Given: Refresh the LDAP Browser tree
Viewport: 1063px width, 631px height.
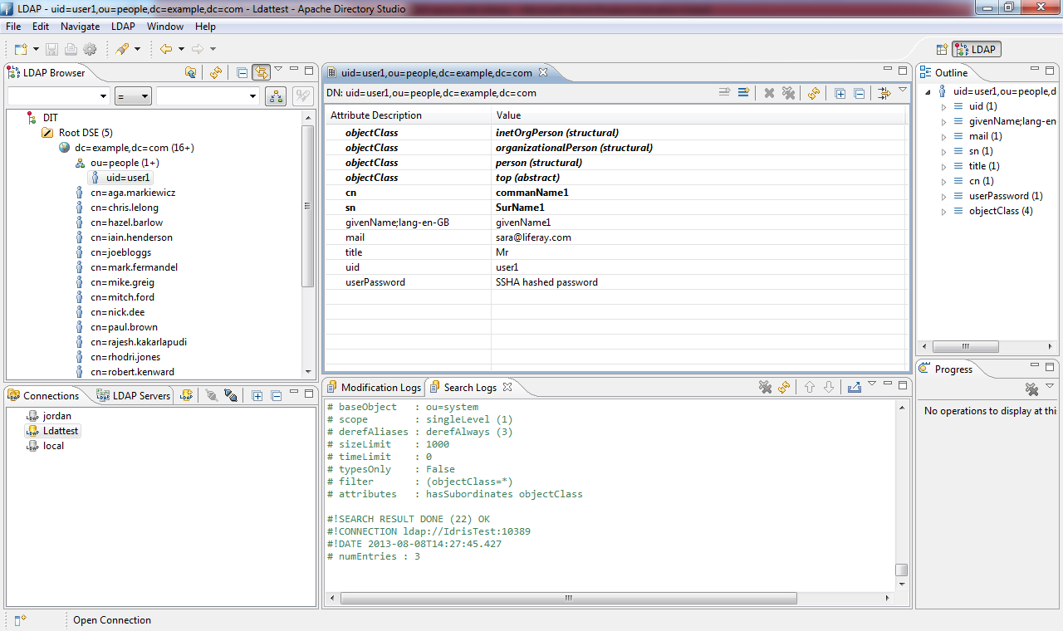Looking at the screenshot, I should (x=216, y=72).
